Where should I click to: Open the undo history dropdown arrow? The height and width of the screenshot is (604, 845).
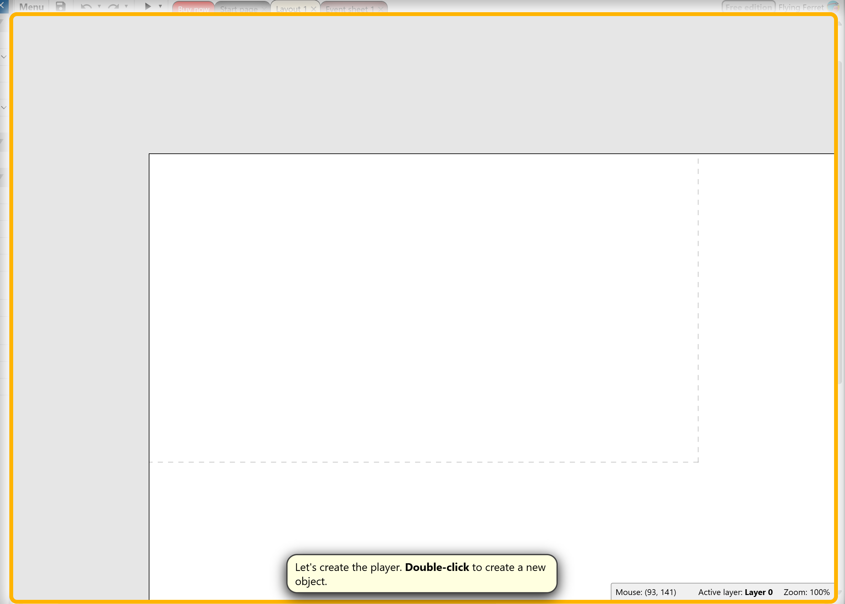coord(99,6)
